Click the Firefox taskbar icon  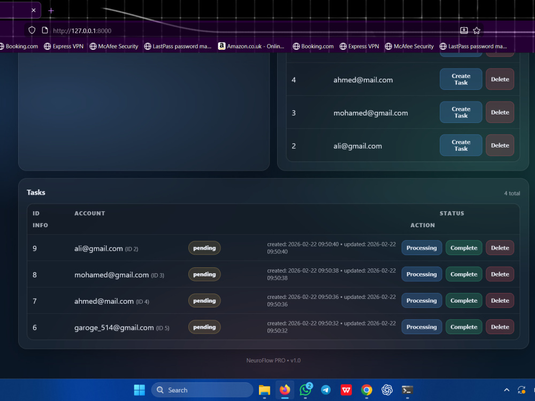[285, 390]
